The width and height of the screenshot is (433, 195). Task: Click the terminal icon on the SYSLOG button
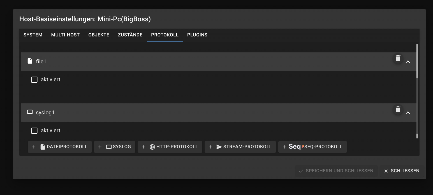pyautogui.click(x=108, y=147)
